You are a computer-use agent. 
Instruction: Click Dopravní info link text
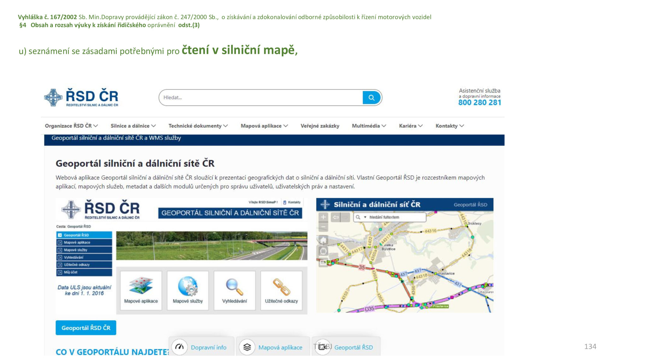pos(208,347)
